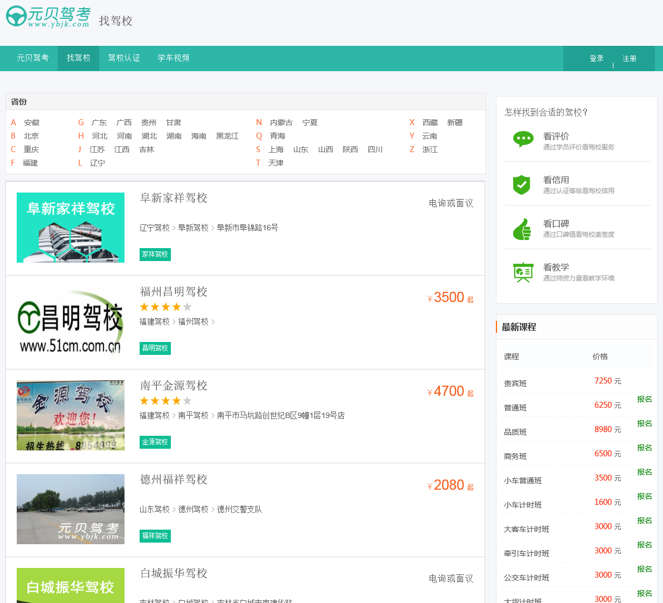663x603 pixels.
Task: Click 南平驾校 breadcrumb link
Action: coord(194,415)
